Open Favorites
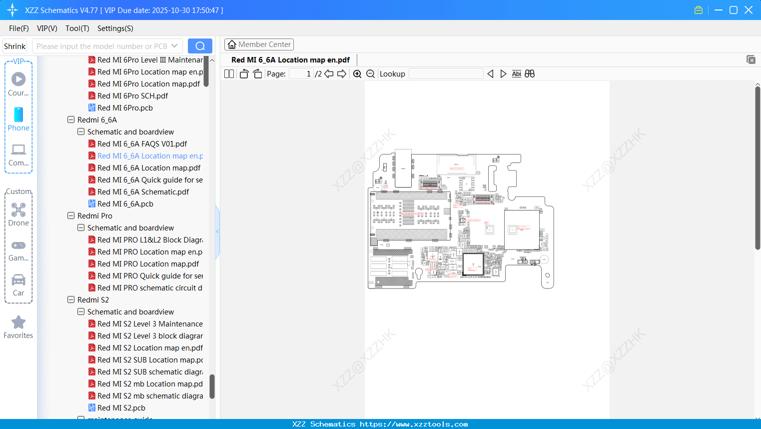761x429 pixels. point(18,327)
